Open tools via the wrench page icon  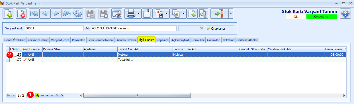(203, 14)
